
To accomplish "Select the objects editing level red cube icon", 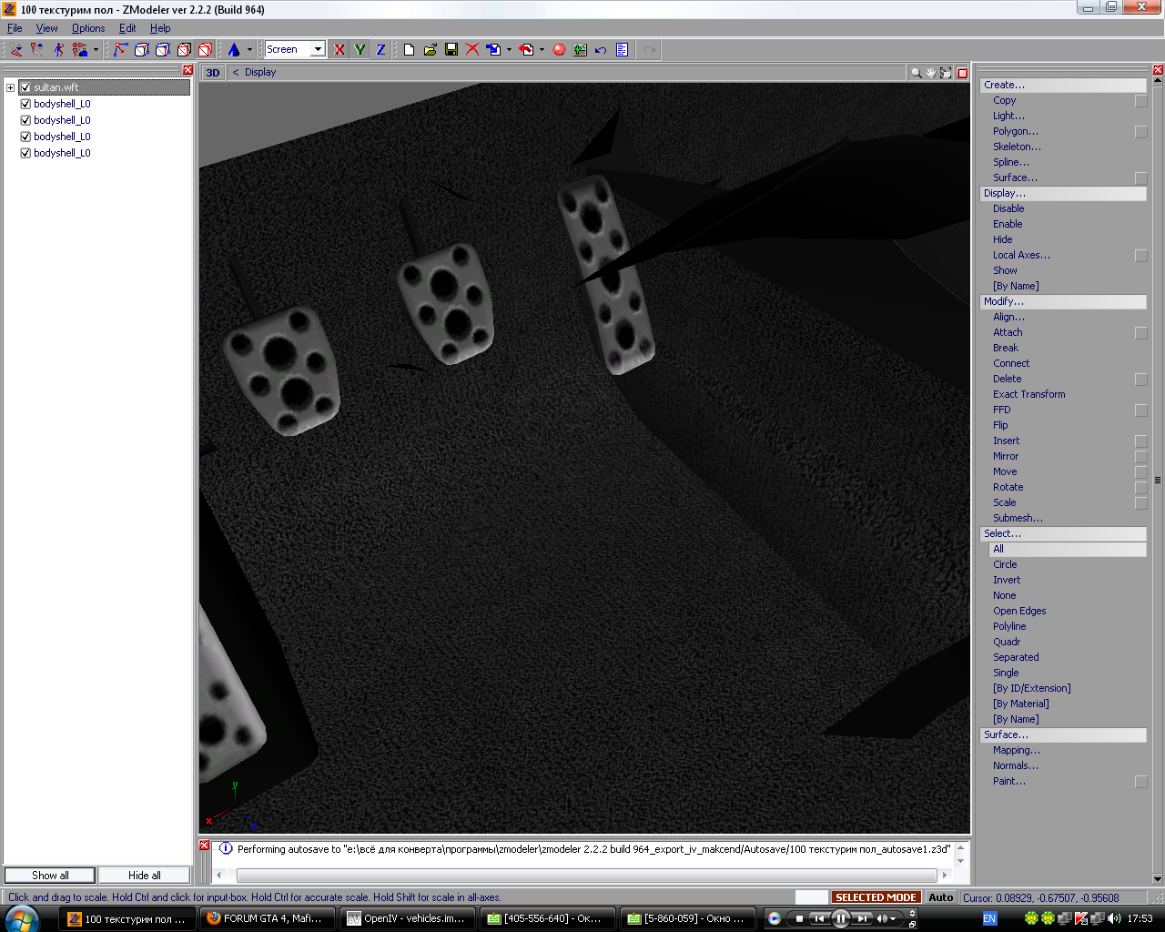I will pyautogui.click(x=205, y=49).
